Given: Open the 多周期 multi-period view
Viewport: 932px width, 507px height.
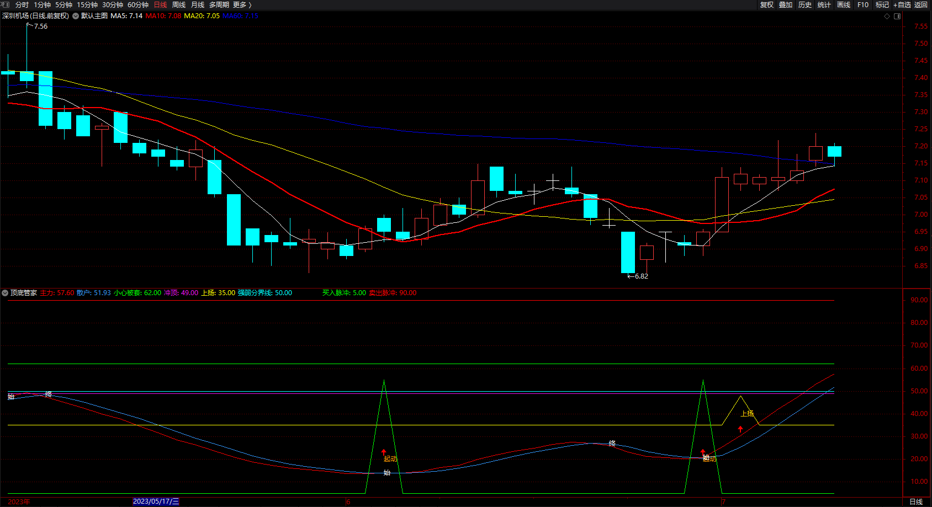Looking at the screenshot, I should point(219,5).
